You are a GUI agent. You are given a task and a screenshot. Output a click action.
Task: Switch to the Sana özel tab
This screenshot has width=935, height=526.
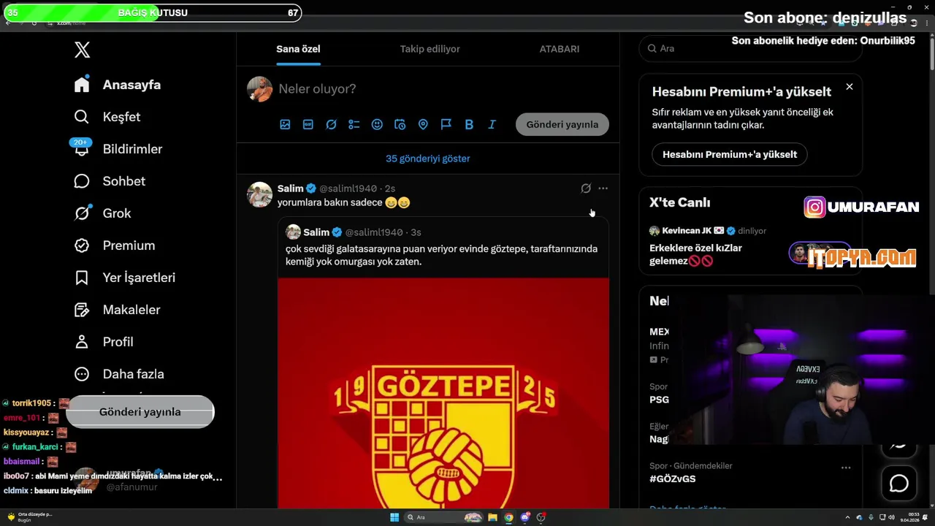pos(298,49)
